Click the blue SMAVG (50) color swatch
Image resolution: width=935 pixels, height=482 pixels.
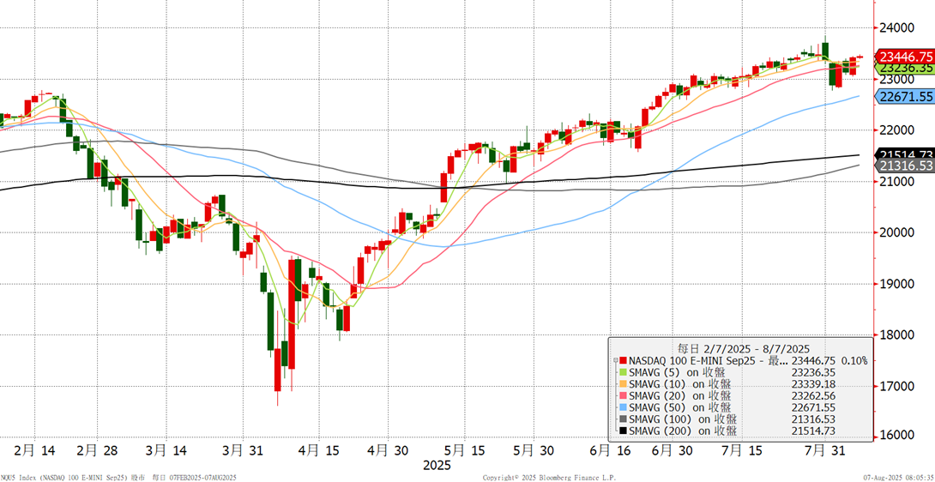(624, 407)
